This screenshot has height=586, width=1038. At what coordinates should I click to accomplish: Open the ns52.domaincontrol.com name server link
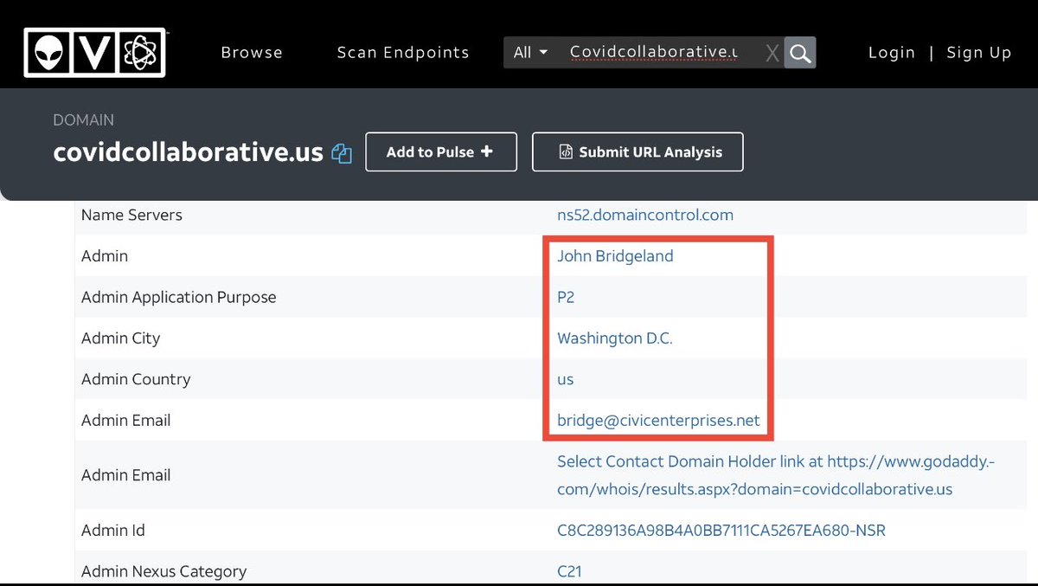tap(644, 215)
